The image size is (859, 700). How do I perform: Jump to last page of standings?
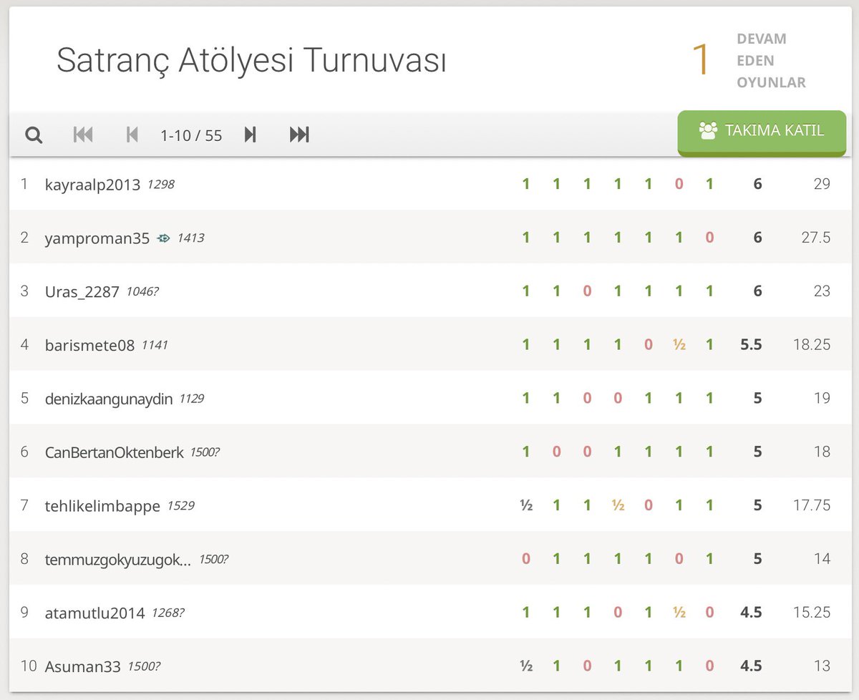coord(299,135)
